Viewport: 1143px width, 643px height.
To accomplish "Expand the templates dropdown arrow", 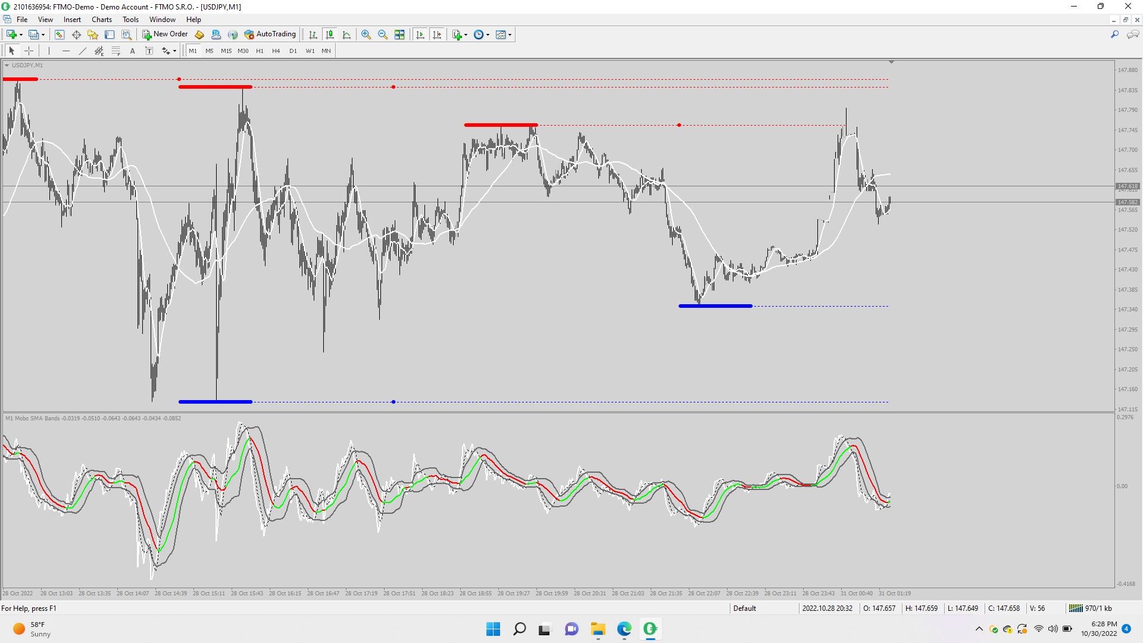I will (x=510, y=35).
